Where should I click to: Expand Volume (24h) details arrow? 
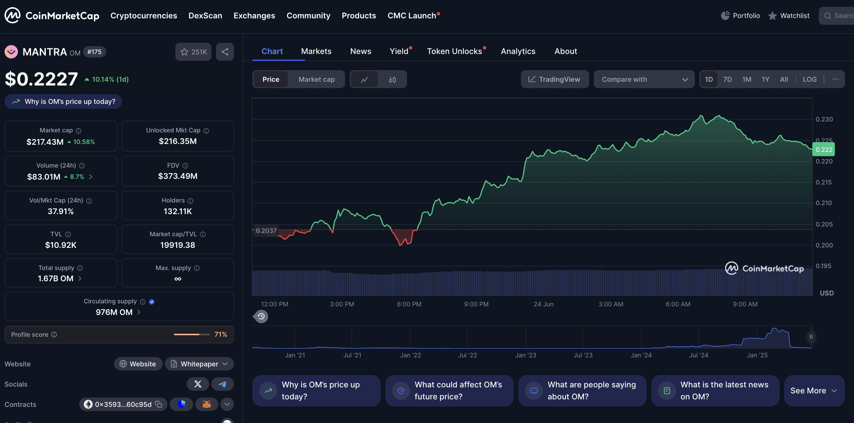coord(91,177)
